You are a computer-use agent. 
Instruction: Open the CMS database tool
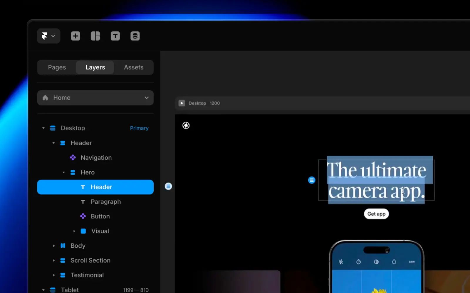(x=135, y=36)
